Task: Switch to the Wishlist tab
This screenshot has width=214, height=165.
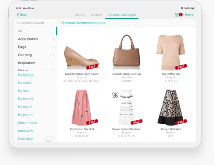Action: [96, 15]
